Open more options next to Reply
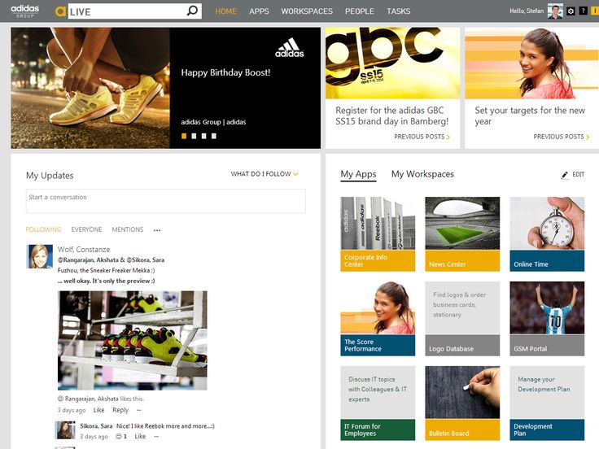Viewport: 599px width, 449px height. [139, 410]
